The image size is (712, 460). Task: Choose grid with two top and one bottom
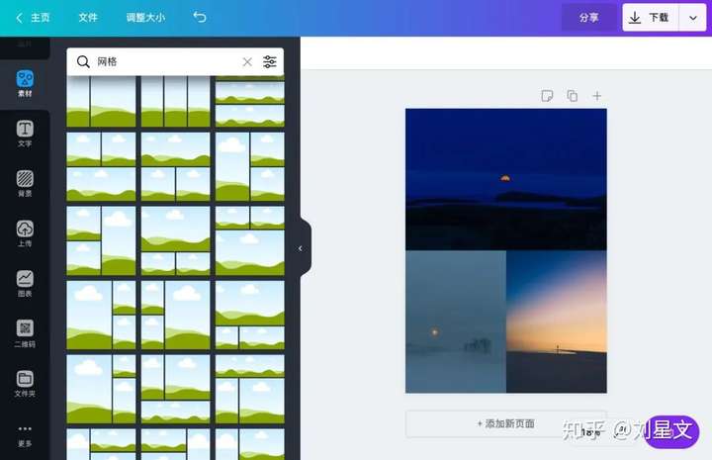tap(101, 166)
